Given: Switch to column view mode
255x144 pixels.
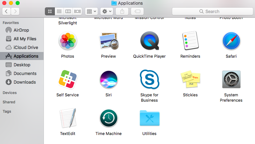Looking at the screenshot, I should click(68, 11).
